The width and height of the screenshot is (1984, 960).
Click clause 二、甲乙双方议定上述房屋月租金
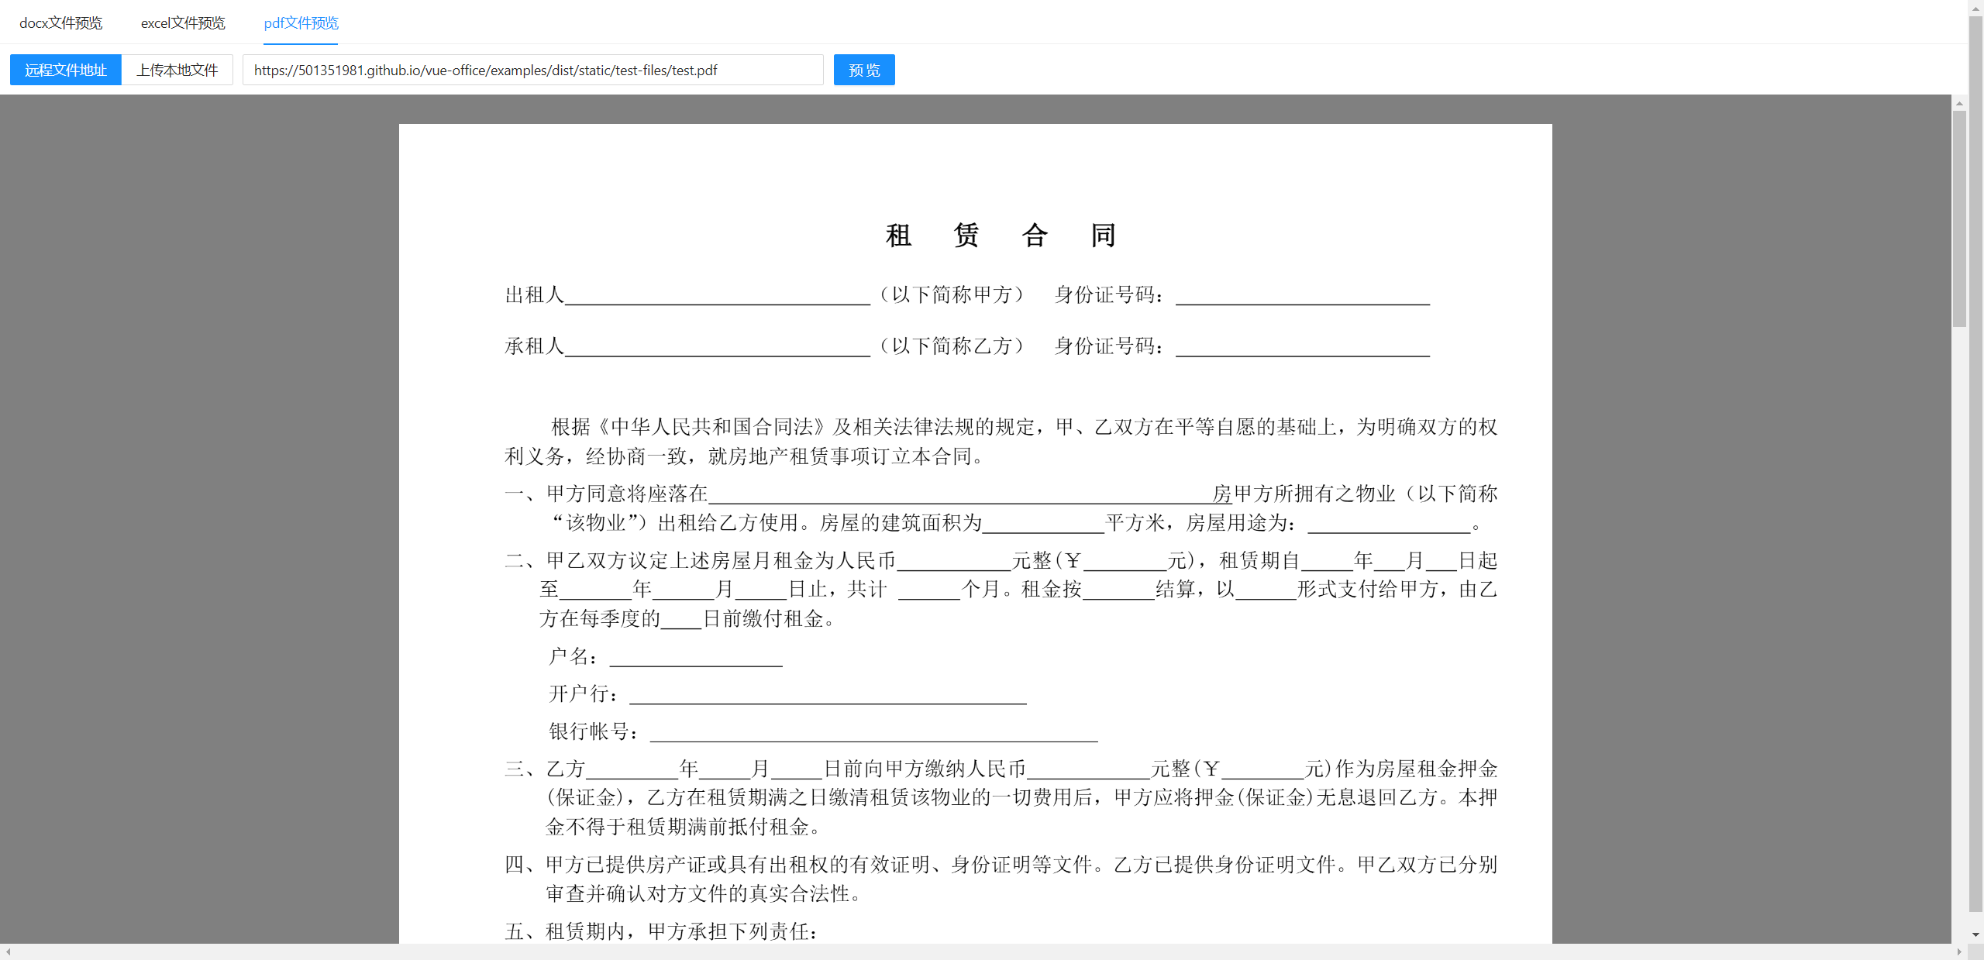tap(1001, 590)
